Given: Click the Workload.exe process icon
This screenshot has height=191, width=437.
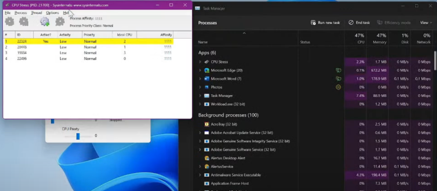Looking at the screenshot, I should click(x=207, y=104).
